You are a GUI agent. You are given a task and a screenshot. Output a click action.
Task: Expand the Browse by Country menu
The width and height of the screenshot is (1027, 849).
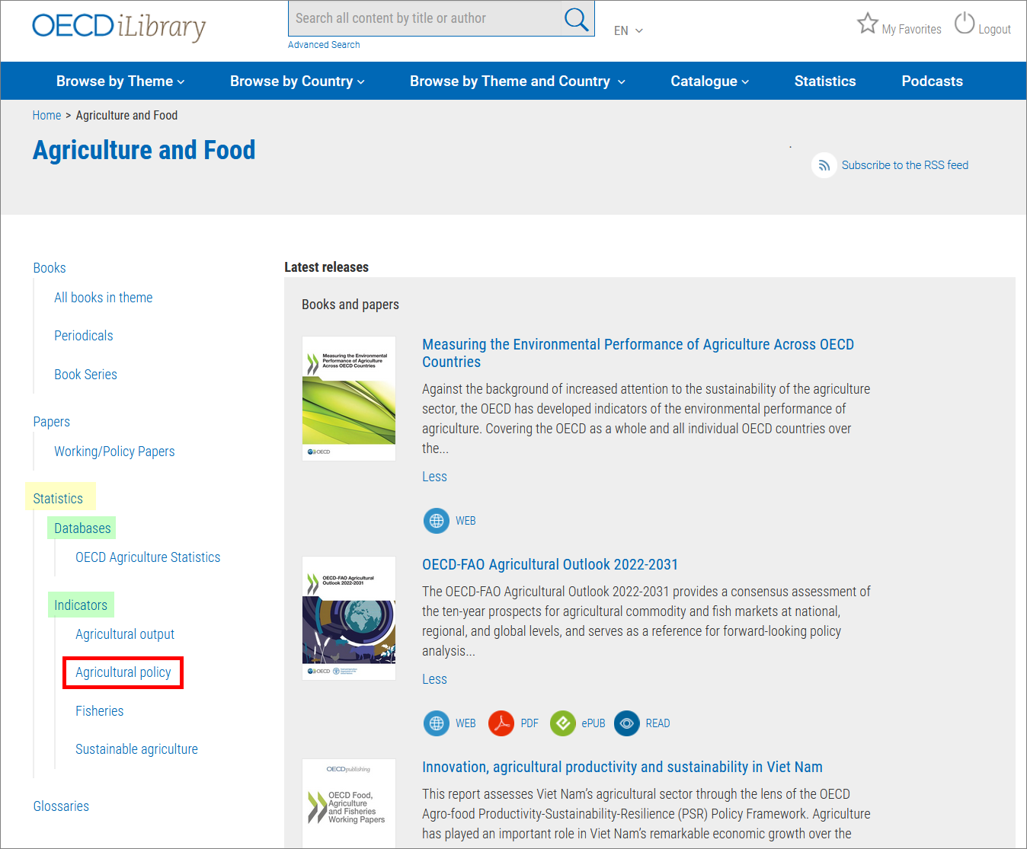coord(297,81)
